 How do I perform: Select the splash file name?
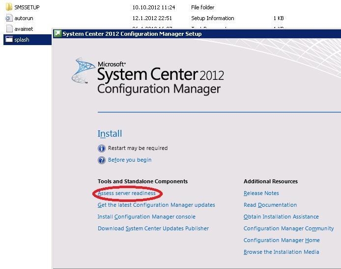pyautogui.click(x=22, y=40)
